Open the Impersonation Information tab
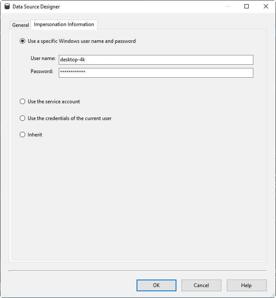Image resolution: width=276 pixels, height=298 pixels. tap(64, 24)
